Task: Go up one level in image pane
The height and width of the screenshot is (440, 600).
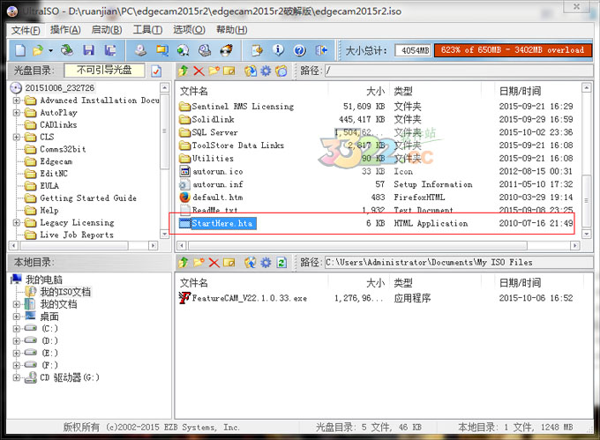Action: [184, 71]
